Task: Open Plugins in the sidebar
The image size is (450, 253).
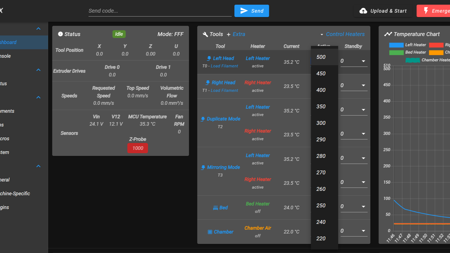Action: point(24,207)
